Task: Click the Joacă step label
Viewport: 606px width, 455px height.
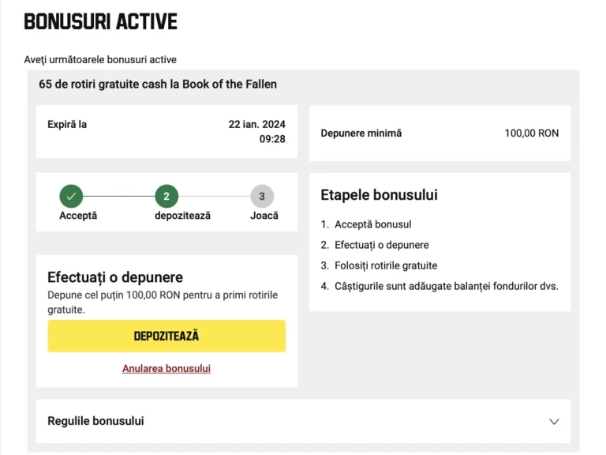Action: point(264,216)
